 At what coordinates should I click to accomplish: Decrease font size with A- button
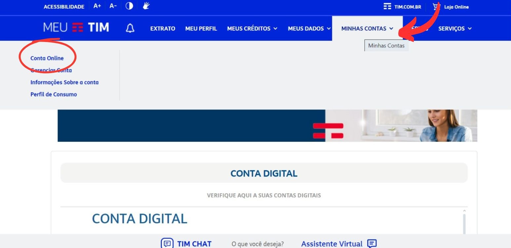pyautogui.click(x=112, y=6)
